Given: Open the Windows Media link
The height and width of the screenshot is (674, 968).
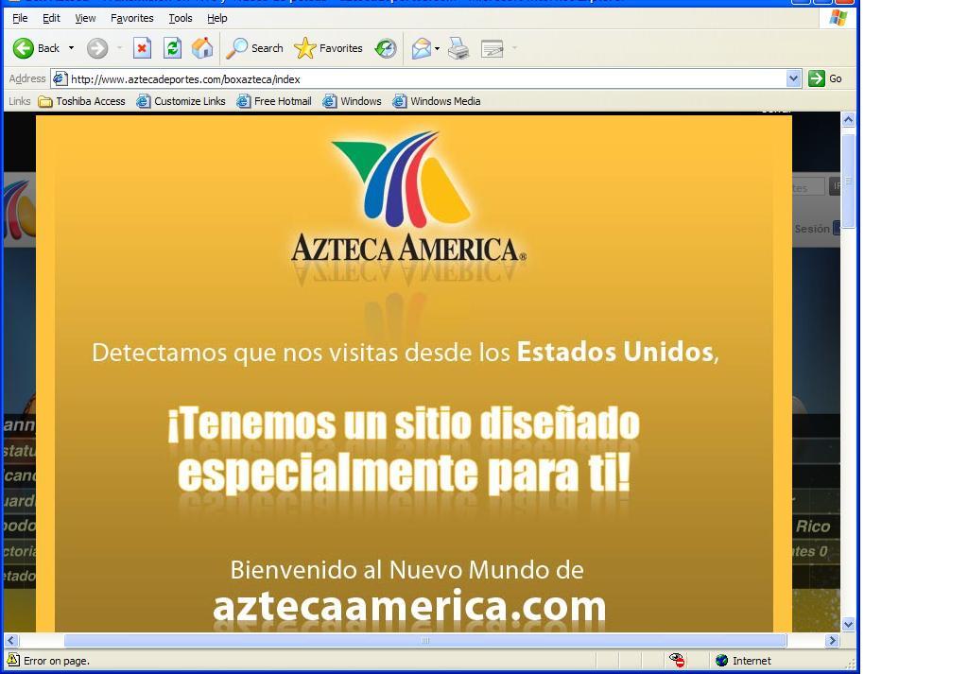Looking at the screenshot, I should click(x=437, y=101).
